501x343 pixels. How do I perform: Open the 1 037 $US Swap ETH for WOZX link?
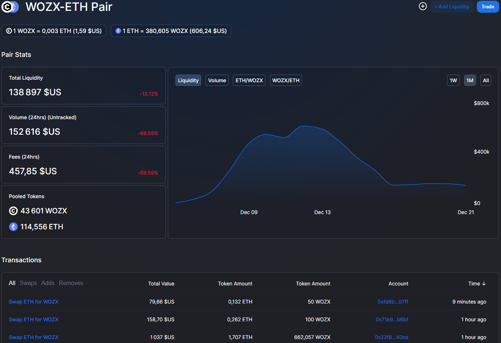(34, 337)
